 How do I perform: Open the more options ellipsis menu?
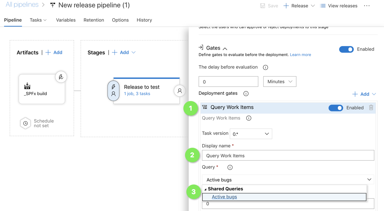367,6
